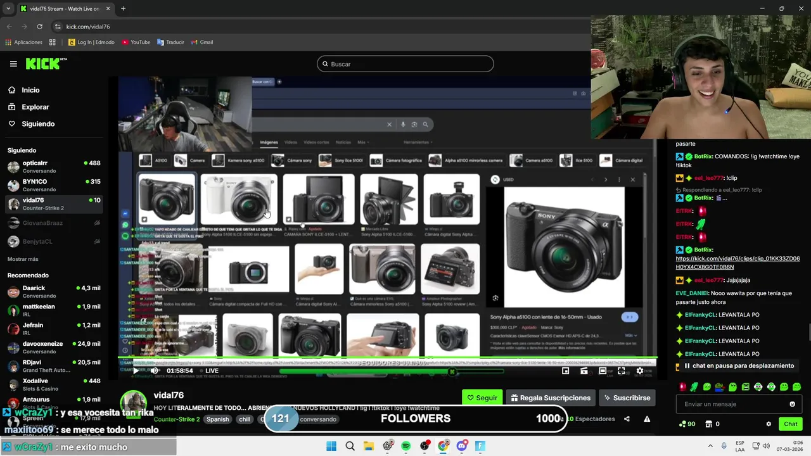Go to Inicio in sidebar
Screen dimensions: 811x456
30,90
